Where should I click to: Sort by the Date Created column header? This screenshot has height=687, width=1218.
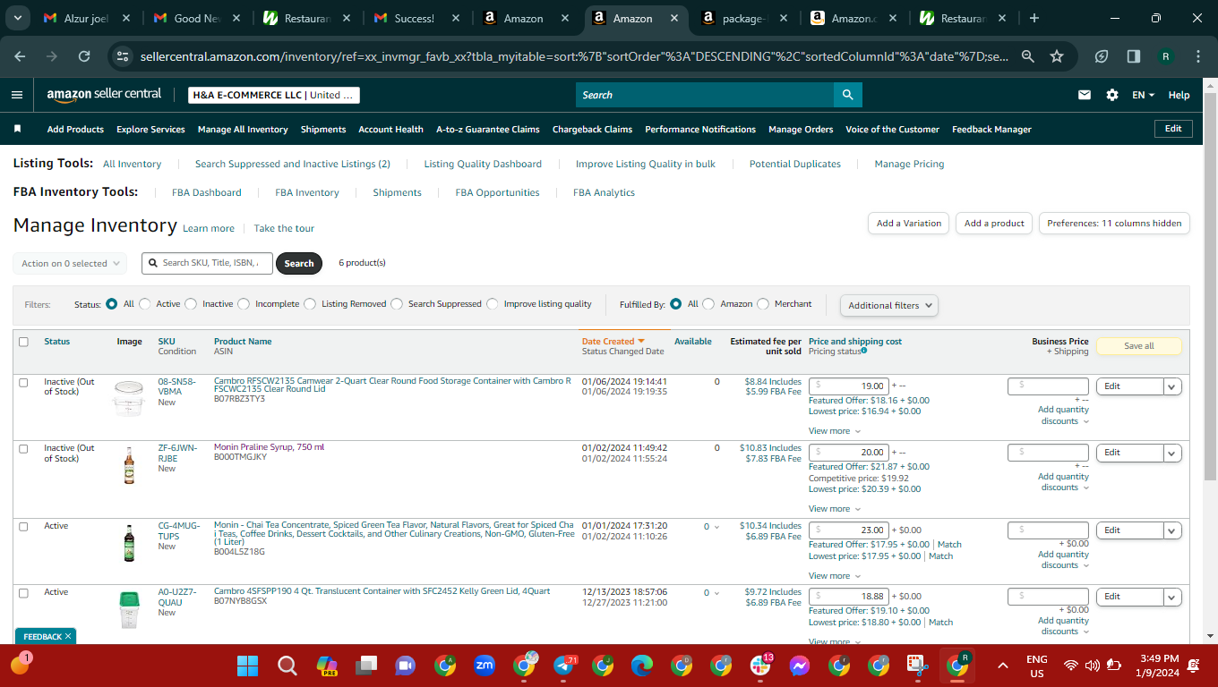pyautogui.click(x=613, y=341)
